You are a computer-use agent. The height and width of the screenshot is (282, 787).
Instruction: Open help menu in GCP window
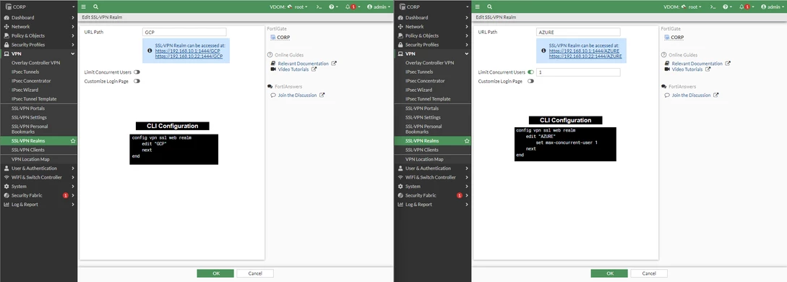pos(333,7)
